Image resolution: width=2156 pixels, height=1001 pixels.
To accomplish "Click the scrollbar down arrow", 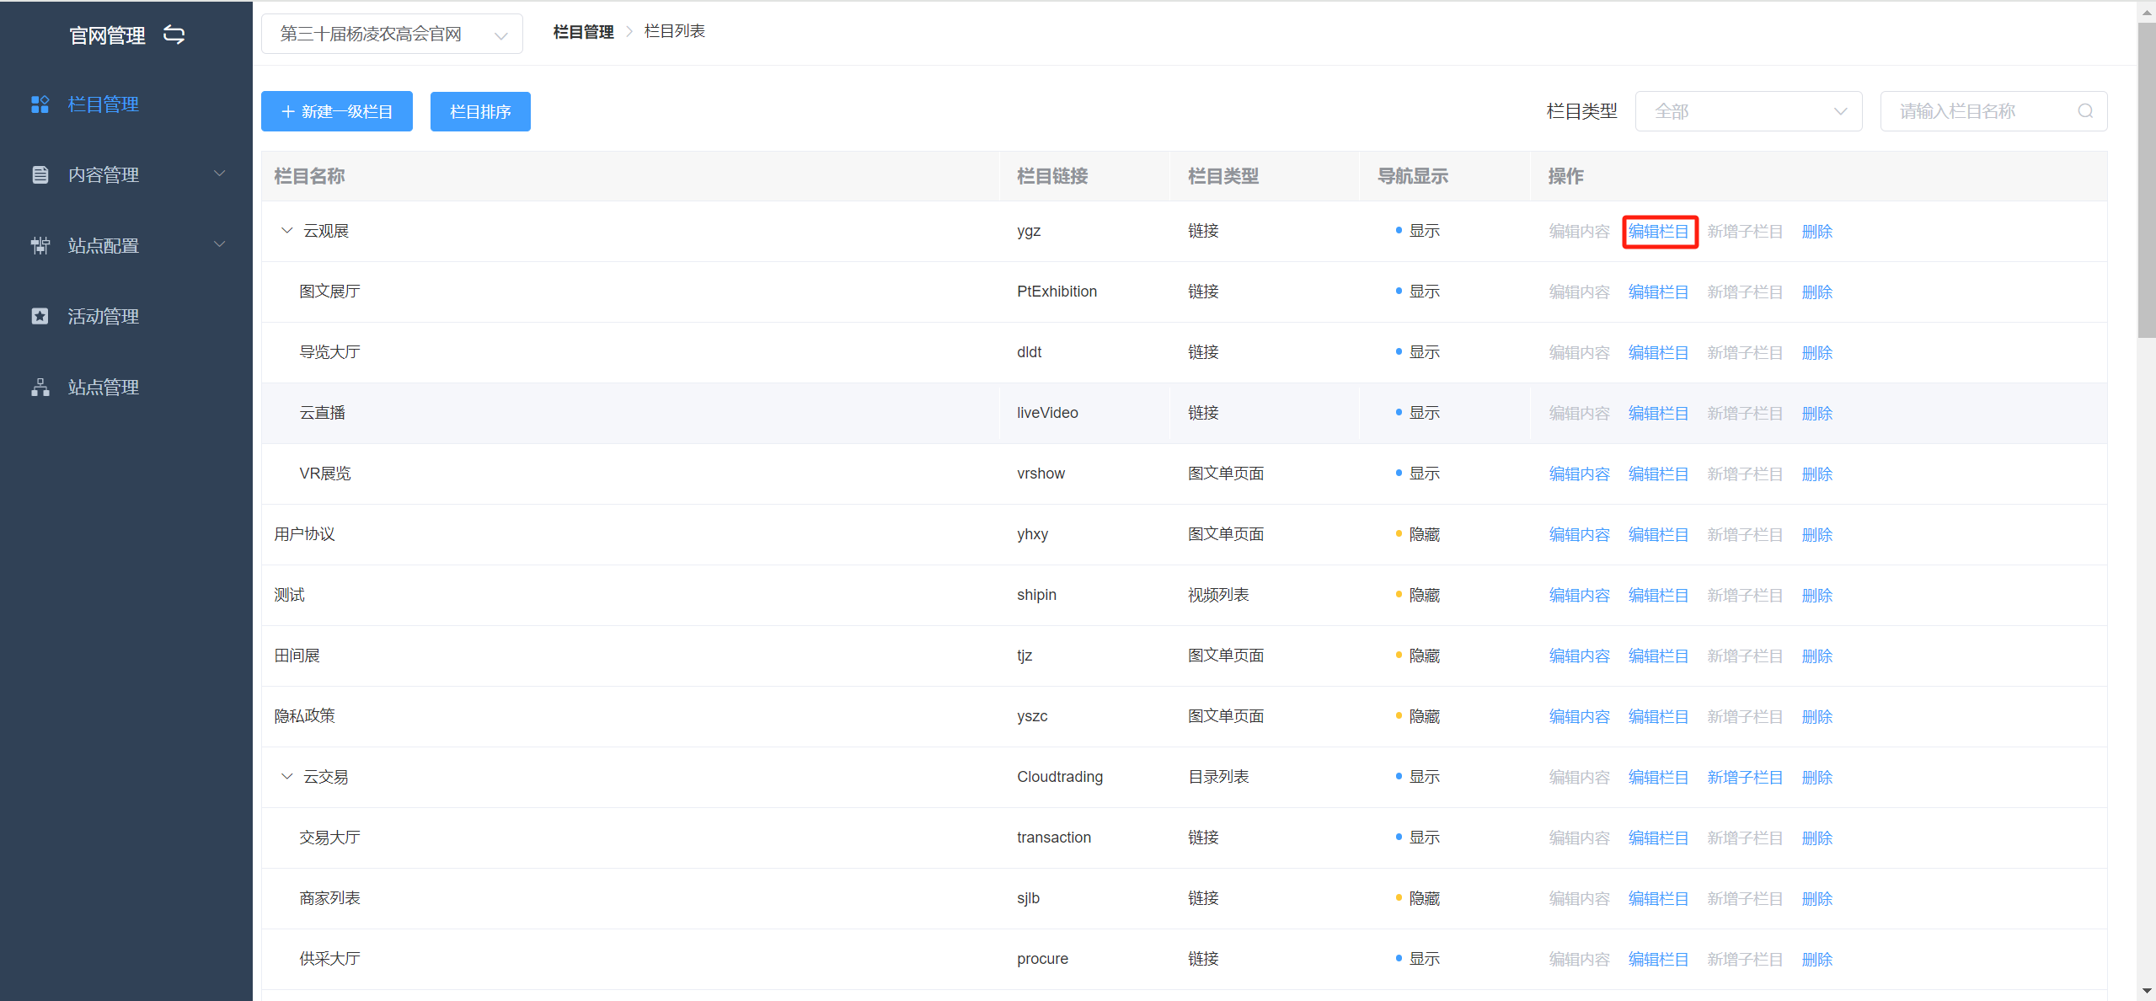I will (2147, 992).
